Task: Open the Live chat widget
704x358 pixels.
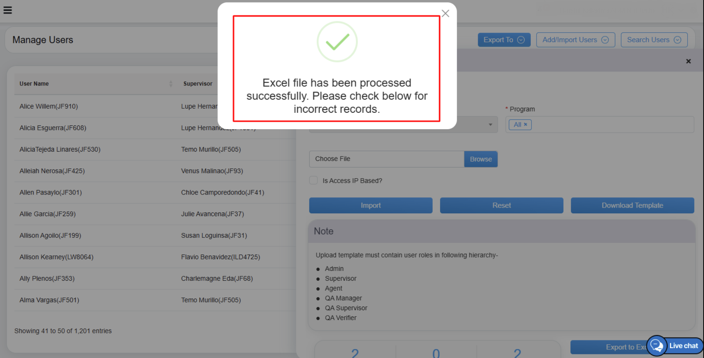Action: tap(675, 346)
